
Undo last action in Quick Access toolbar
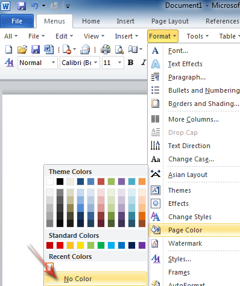coord(35,6)
